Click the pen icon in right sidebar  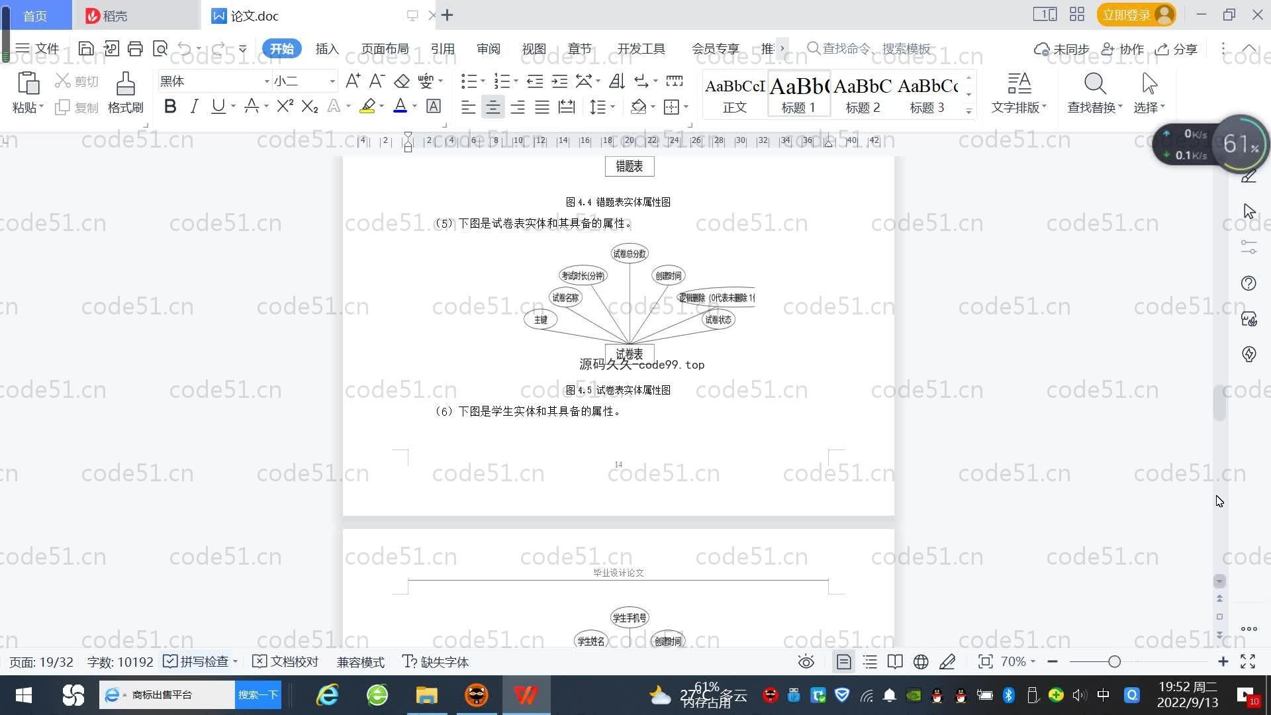pyautogui.click(x=1248, y=176)
